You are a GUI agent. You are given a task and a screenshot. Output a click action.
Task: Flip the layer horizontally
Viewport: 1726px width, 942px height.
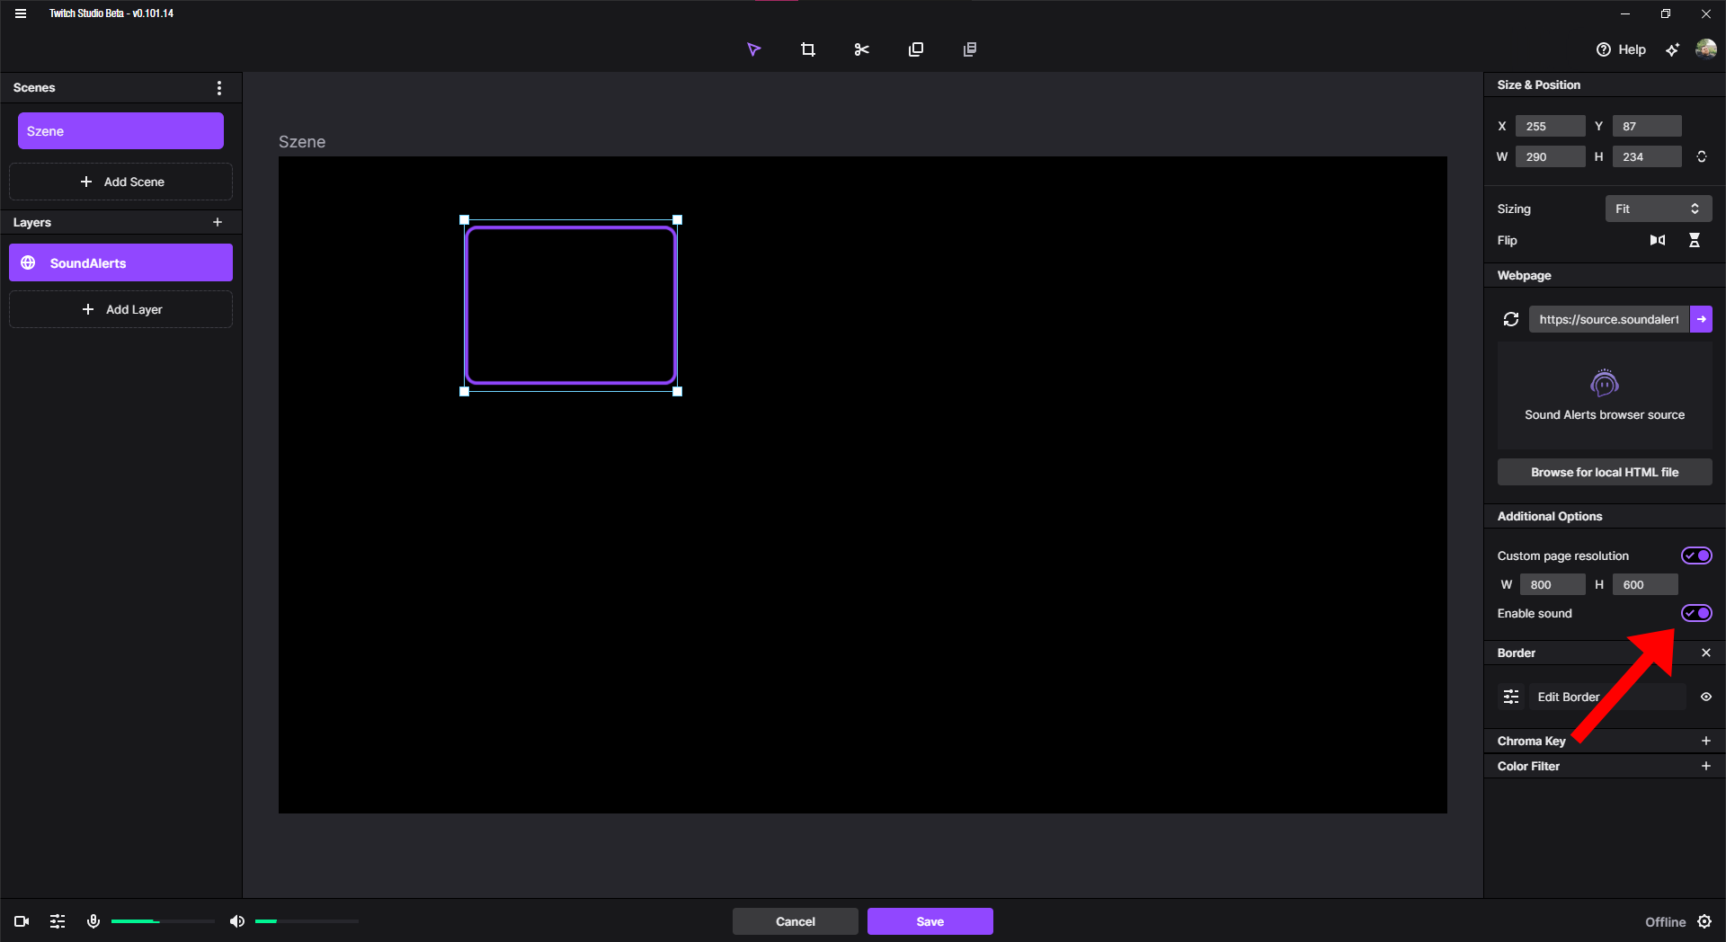1658,240
